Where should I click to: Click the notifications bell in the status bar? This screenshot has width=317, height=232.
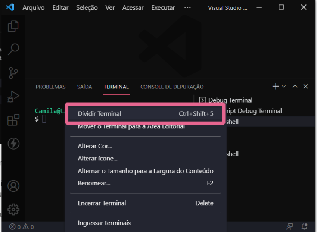[304, 226]
